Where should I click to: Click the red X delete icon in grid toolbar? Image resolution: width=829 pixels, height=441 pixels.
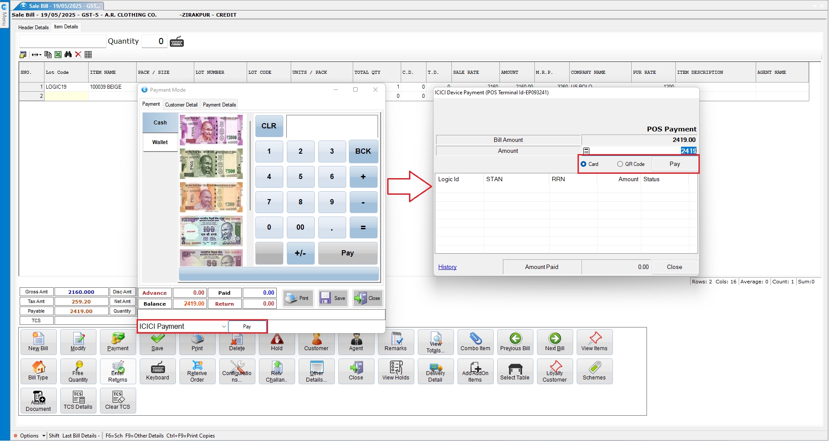[78, 55]
